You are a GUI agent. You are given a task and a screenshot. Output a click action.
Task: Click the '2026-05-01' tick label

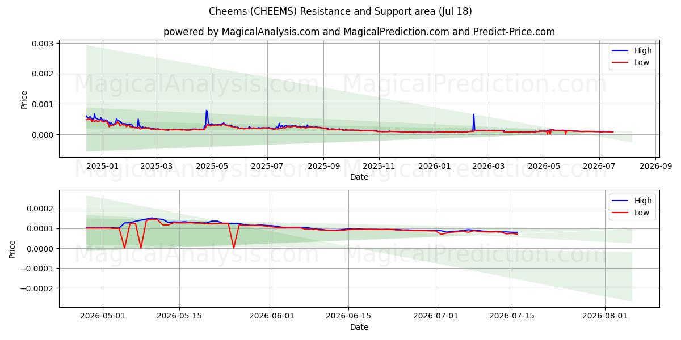[103, 316]
